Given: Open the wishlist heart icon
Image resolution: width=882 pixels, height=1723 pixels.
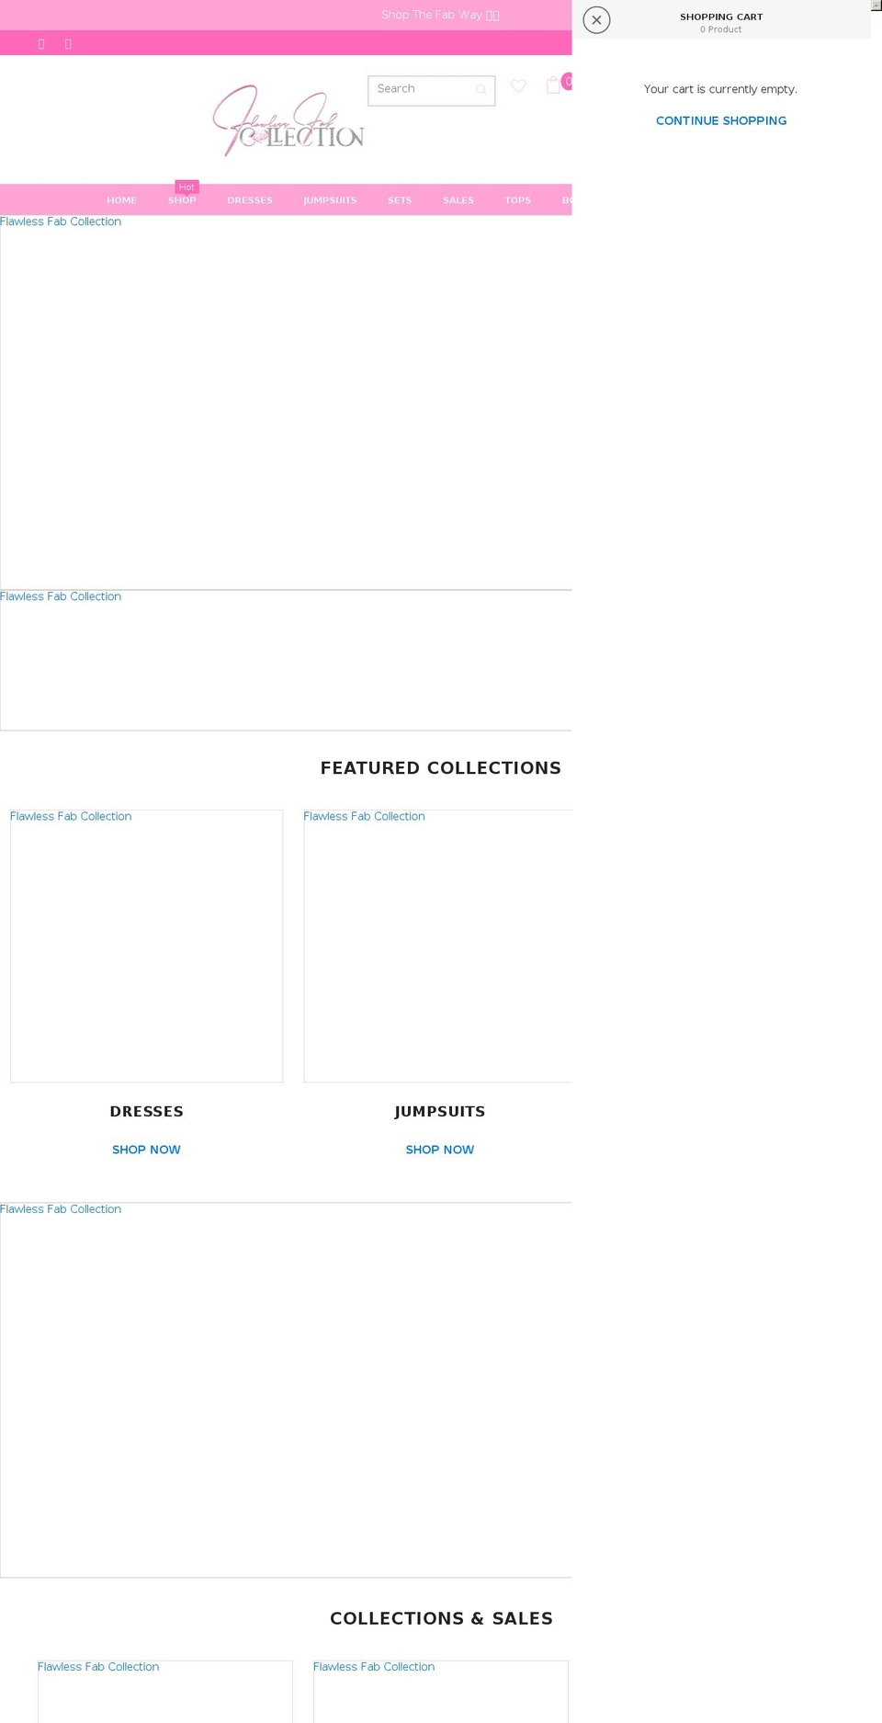Looking at the screenshot, I should 518,85.
